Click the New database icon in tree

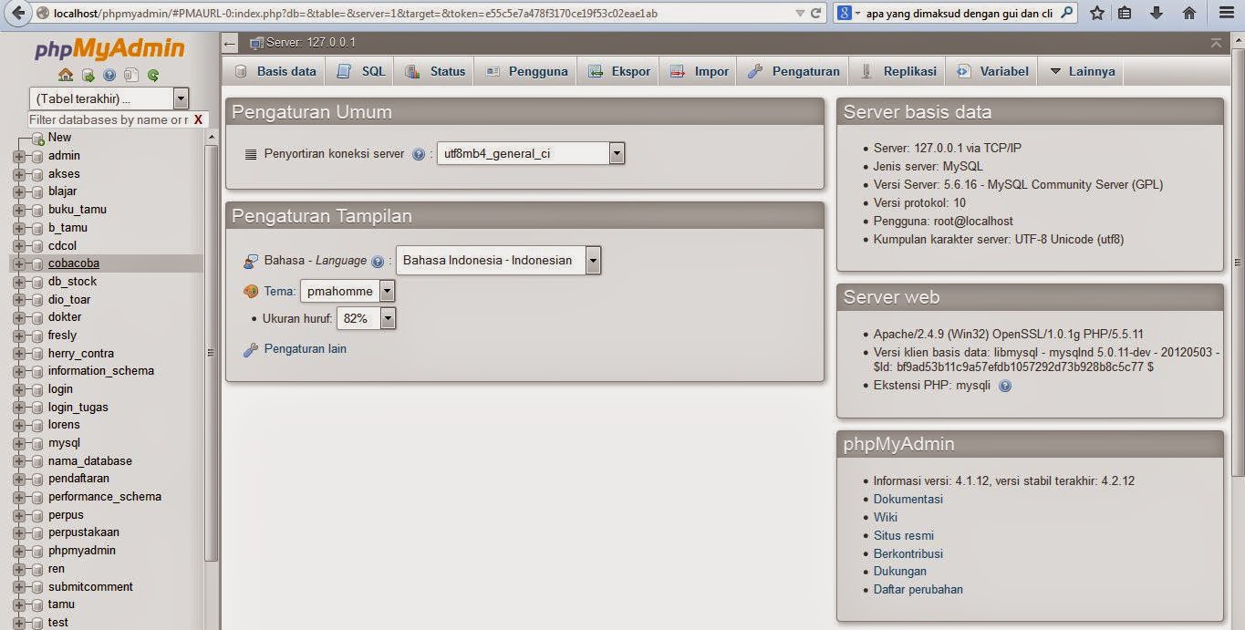pos(37,138)
